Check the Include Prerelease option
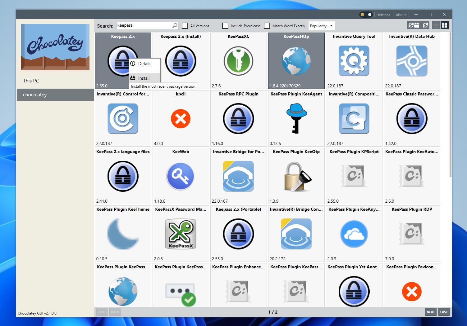467x326 pixels. [225, 26]
